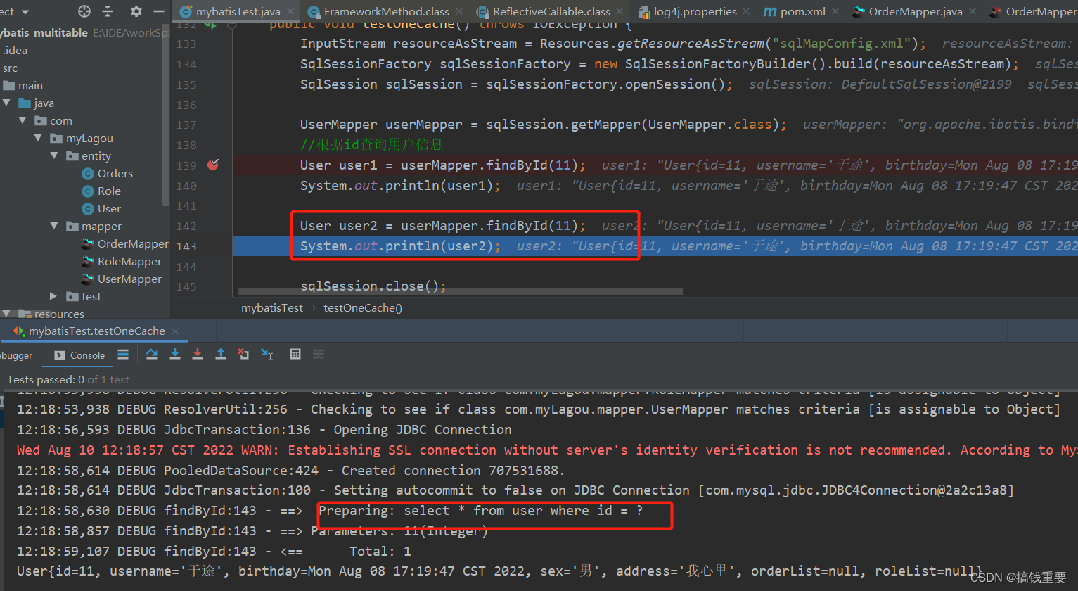
Task: Collapse the mapper package
Action: click(54, 226)
